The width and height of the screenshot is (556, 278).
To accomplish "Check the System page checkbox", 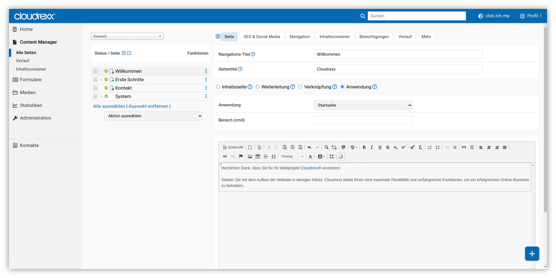I will click(x=96, y=96).
